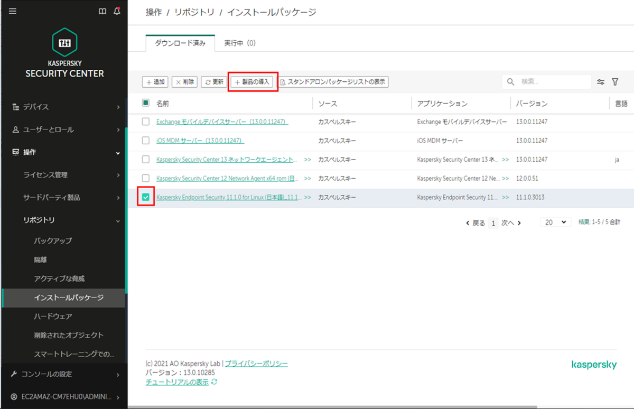Screen dimensions: 634x409
Task: Click page number 1 in pagination
Action: 493,223
